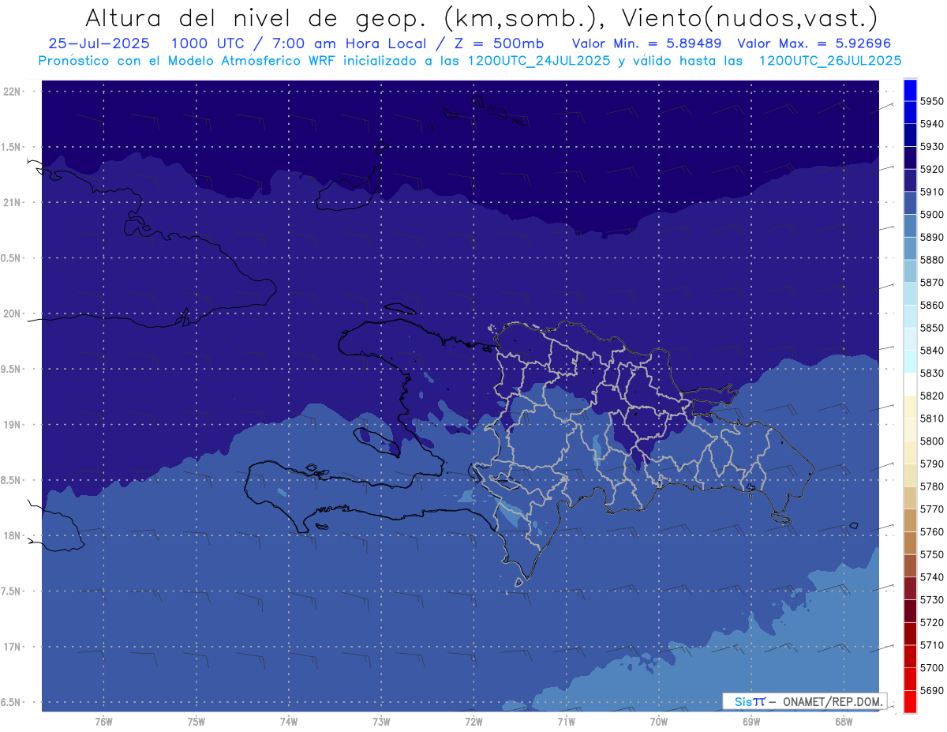Click the '76W' longitude label
The height and width of the screenshot is (732, 947).
pos(104,722)
